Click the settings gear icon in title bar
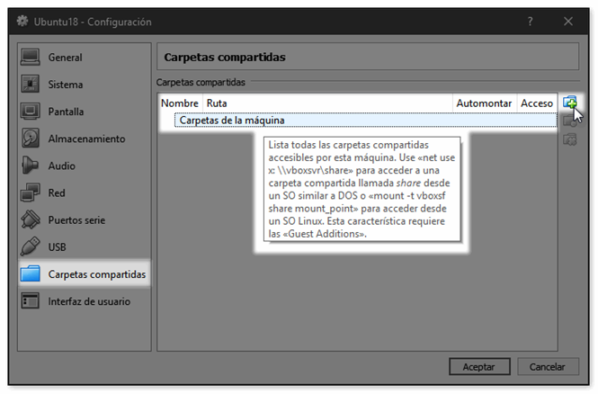598x394 pixels. [22, 22]
